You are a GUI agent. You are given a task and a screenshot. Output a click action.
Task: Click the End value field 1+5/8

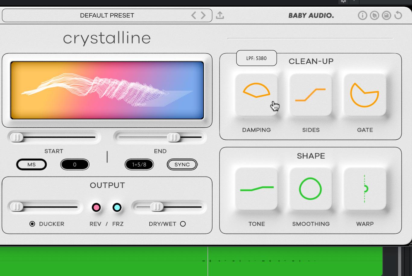[x=139, y=165]
